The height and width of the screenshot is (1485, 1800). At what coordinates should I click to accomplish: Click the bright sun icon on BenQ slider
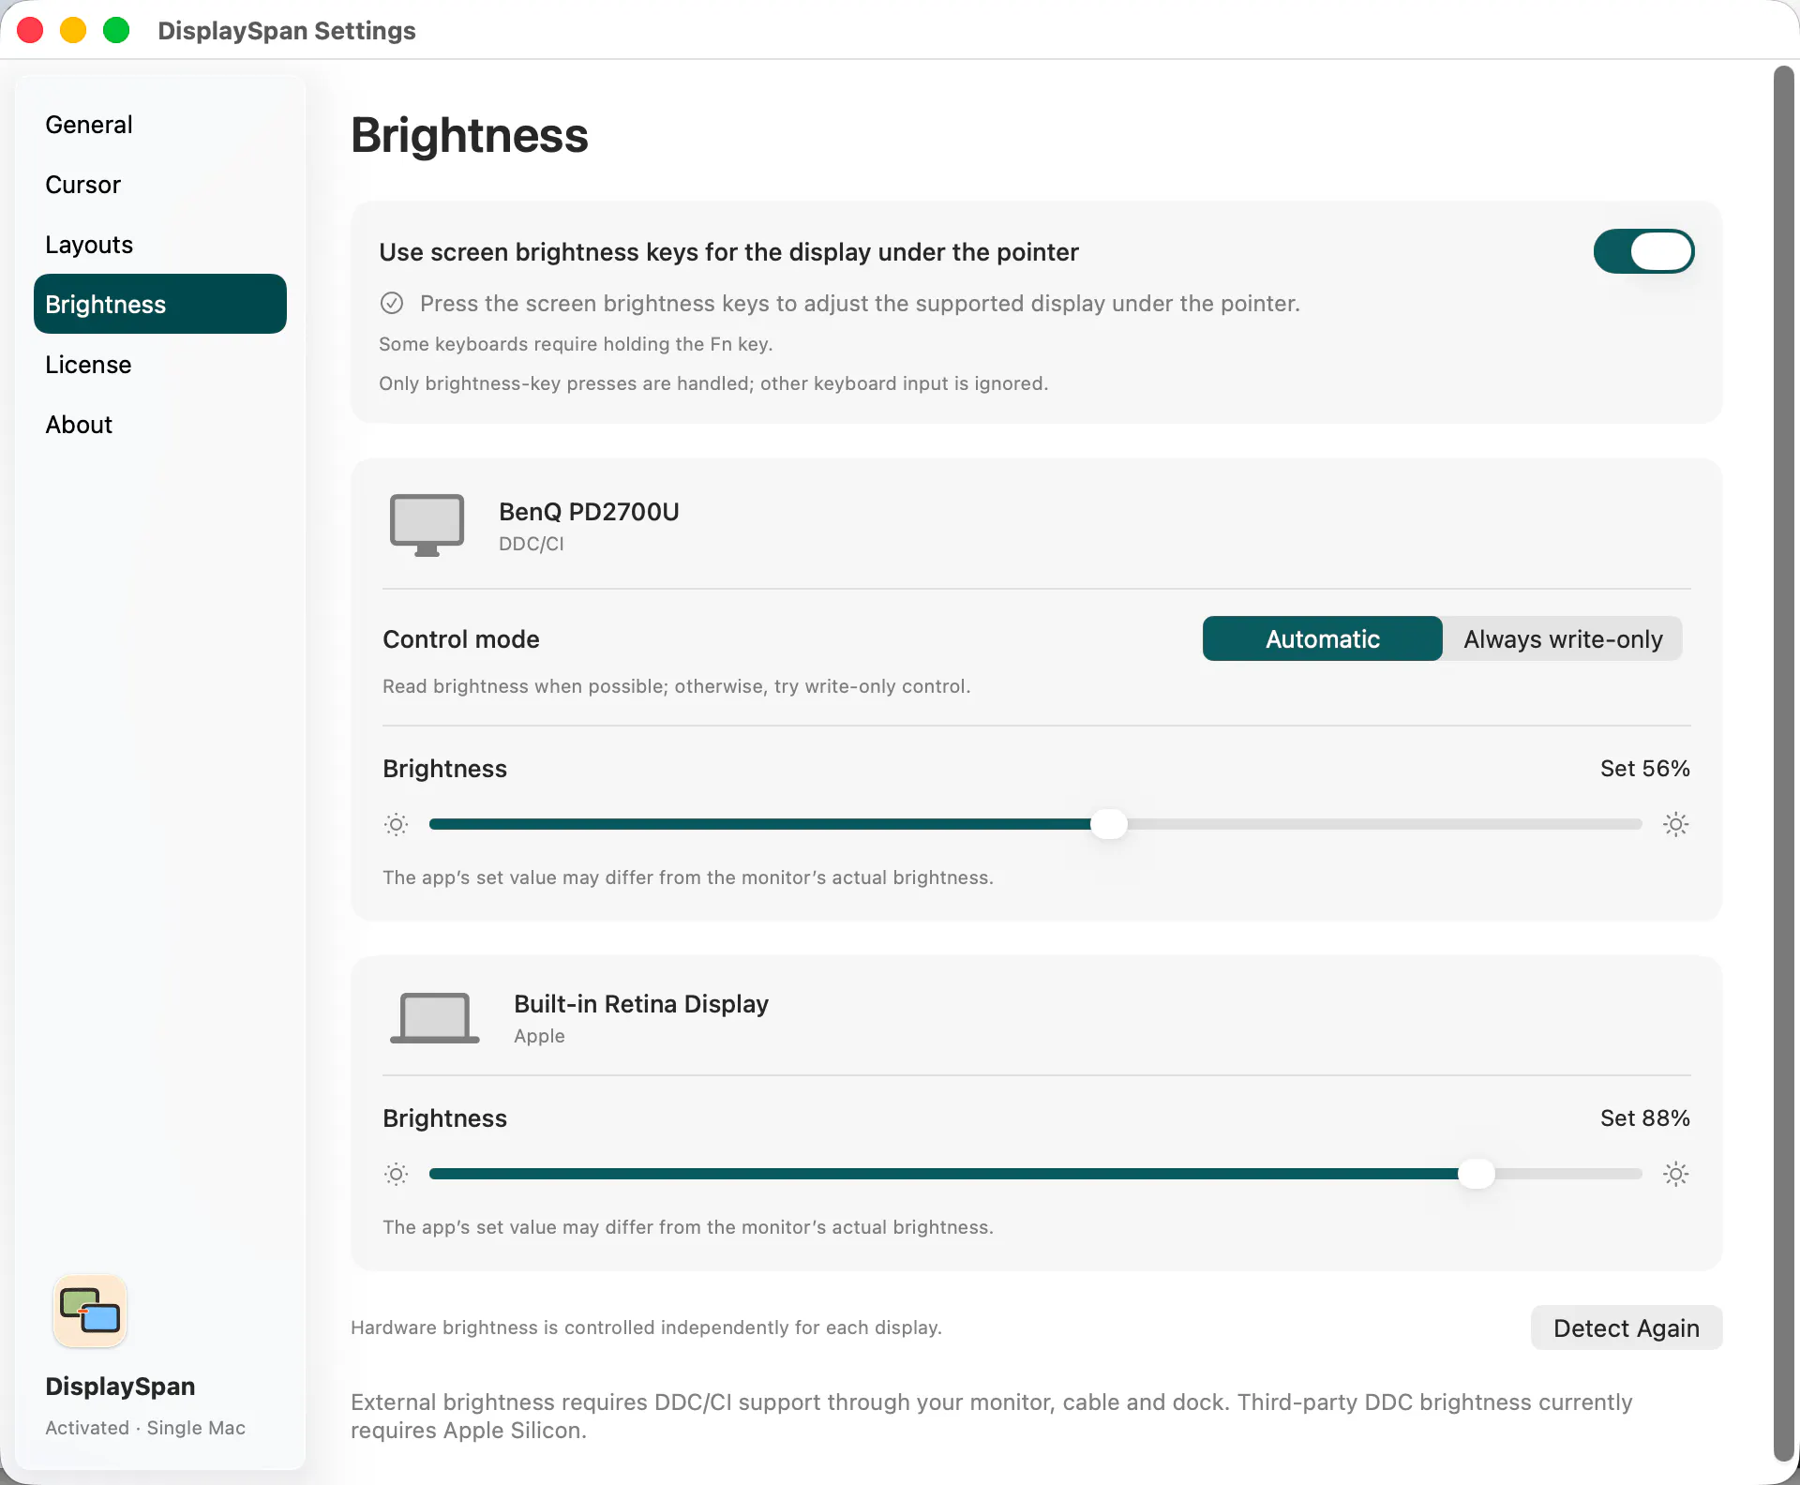[1676, 824]
